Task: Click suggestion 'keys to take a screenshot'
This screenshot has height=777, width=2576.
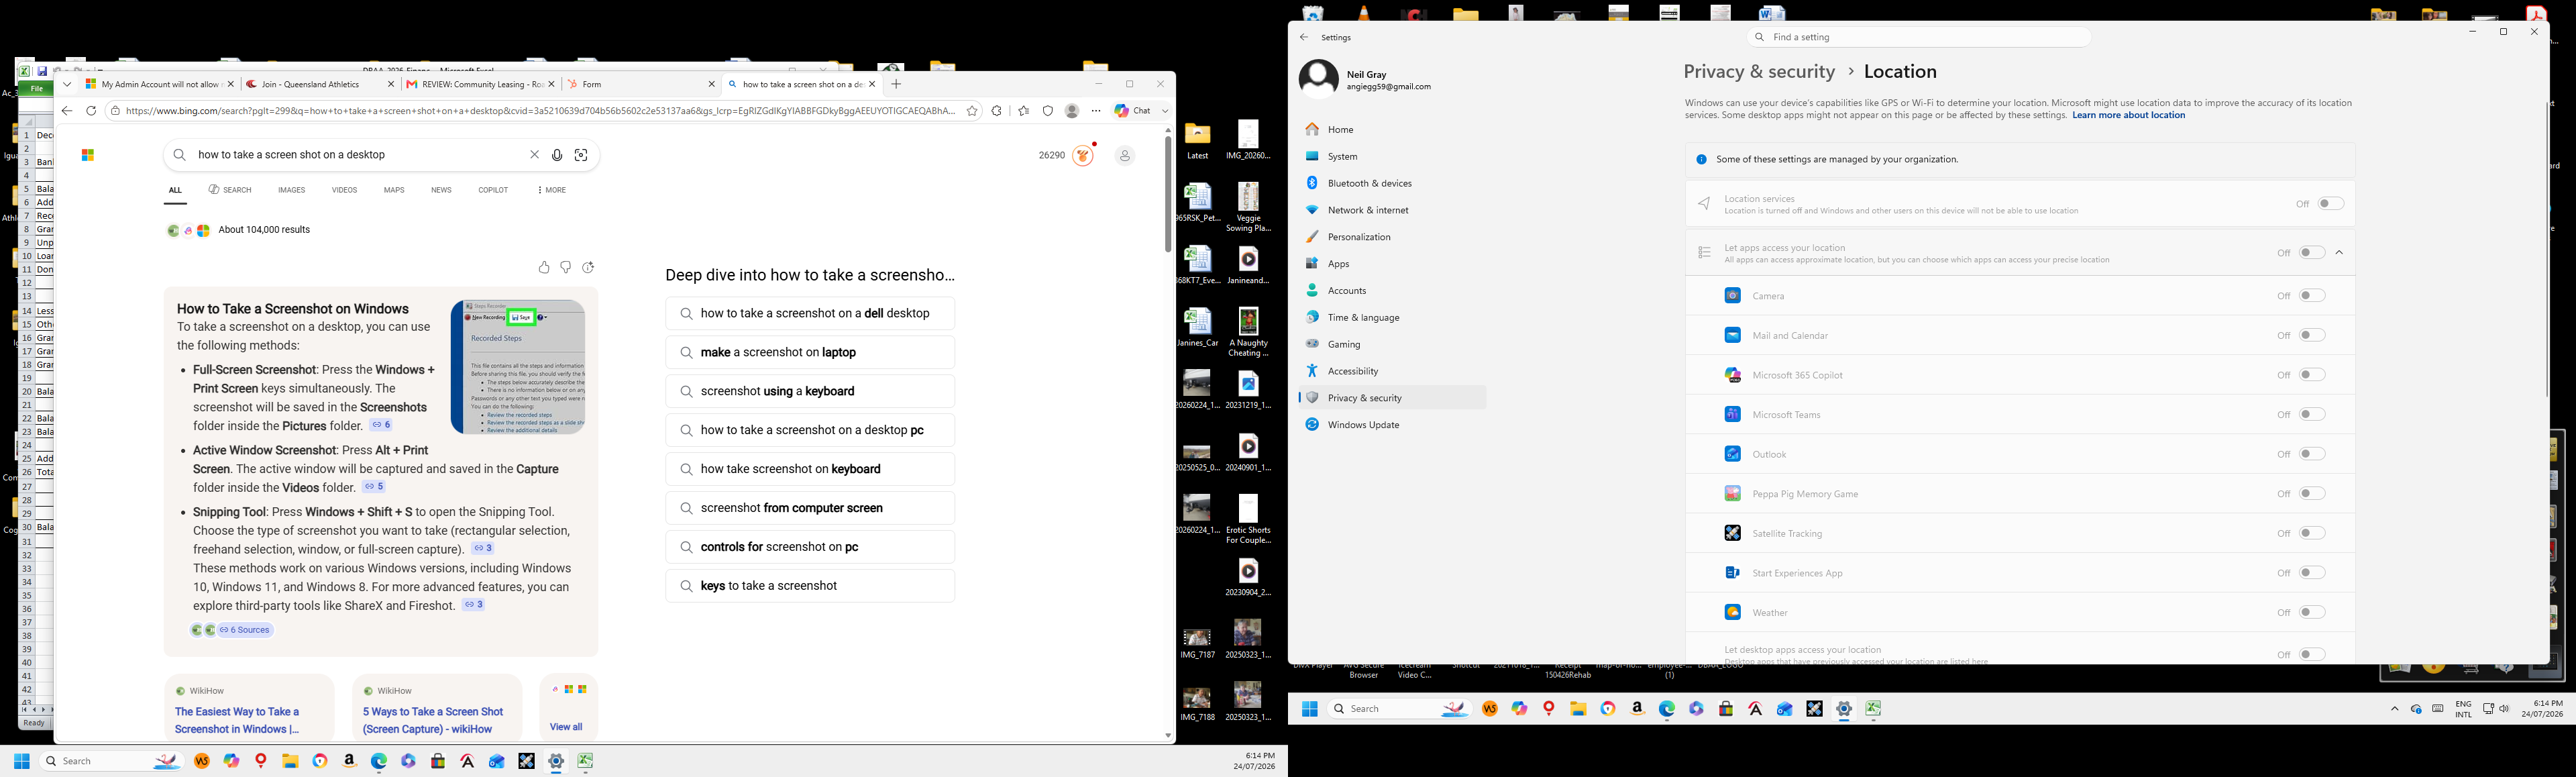Action: [810, 586]
